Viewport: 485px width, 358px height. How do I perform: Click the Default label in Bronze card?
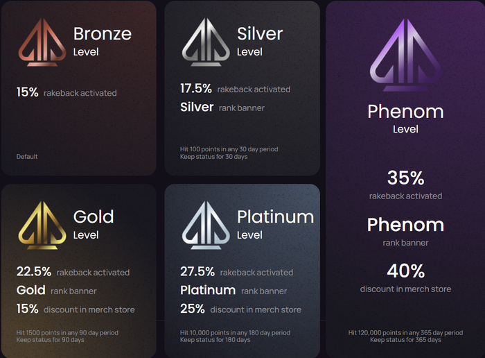tap(27, 157)
